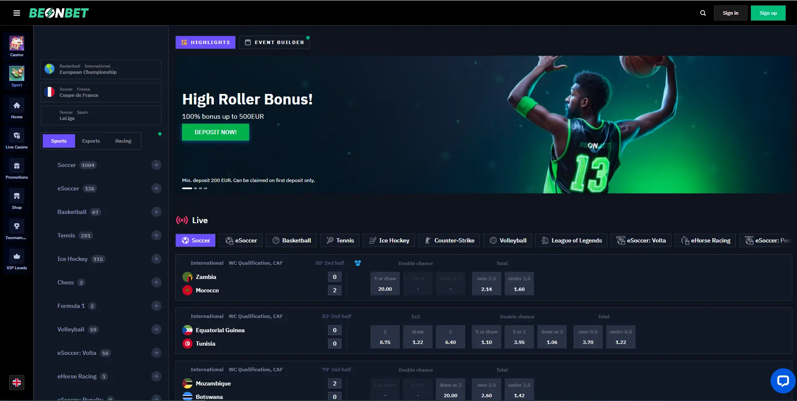Switch to Event Builder tab
797x401 pixels.
[x=274, y=42]
